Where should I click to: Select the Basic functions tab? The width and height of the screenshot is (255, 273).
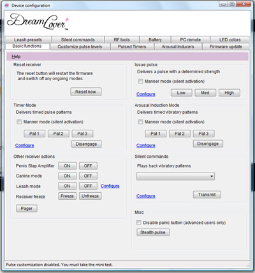[27, 46]
